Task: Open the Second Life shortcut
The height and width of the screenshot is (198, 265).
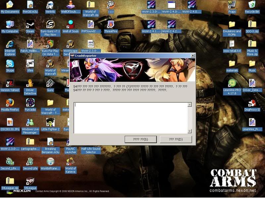Action: tap(30, 162)
